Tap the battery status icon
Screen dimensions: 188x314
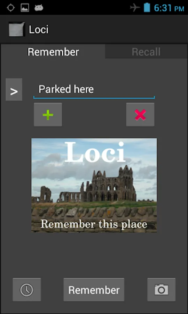[x=147, y=7]
